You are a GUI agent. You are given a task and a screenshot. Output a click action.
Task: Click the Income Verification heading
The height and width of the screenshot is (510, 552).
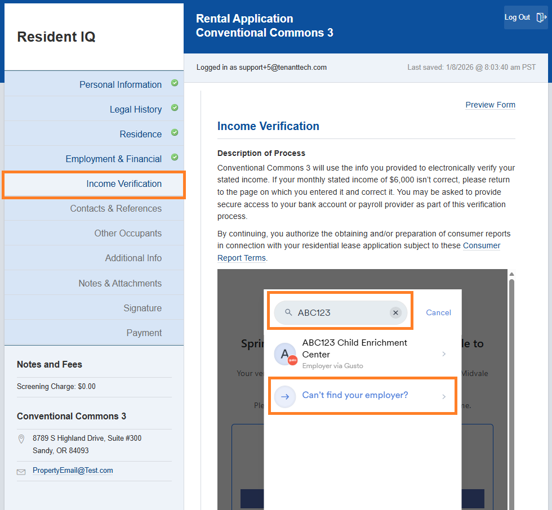pos(268,126)
